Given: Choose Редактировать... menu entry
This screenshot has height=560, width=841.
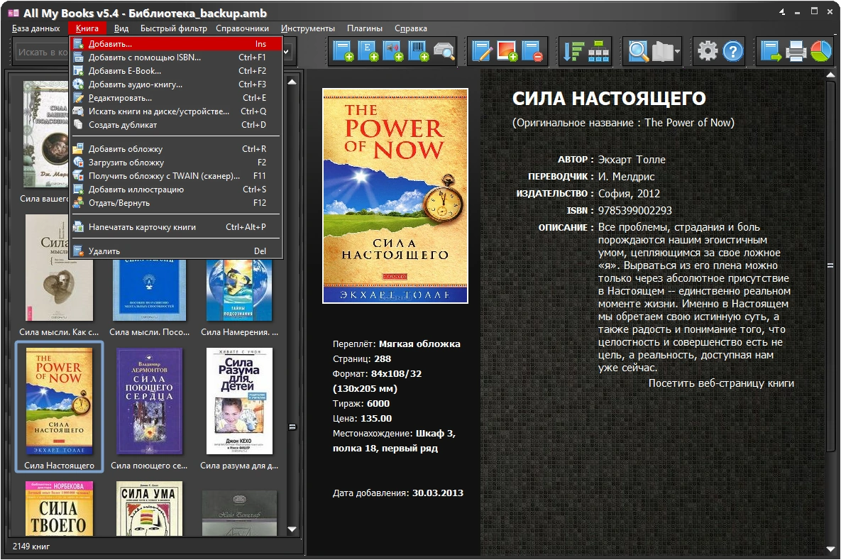Looking at the screenshot, I should 176,98.
